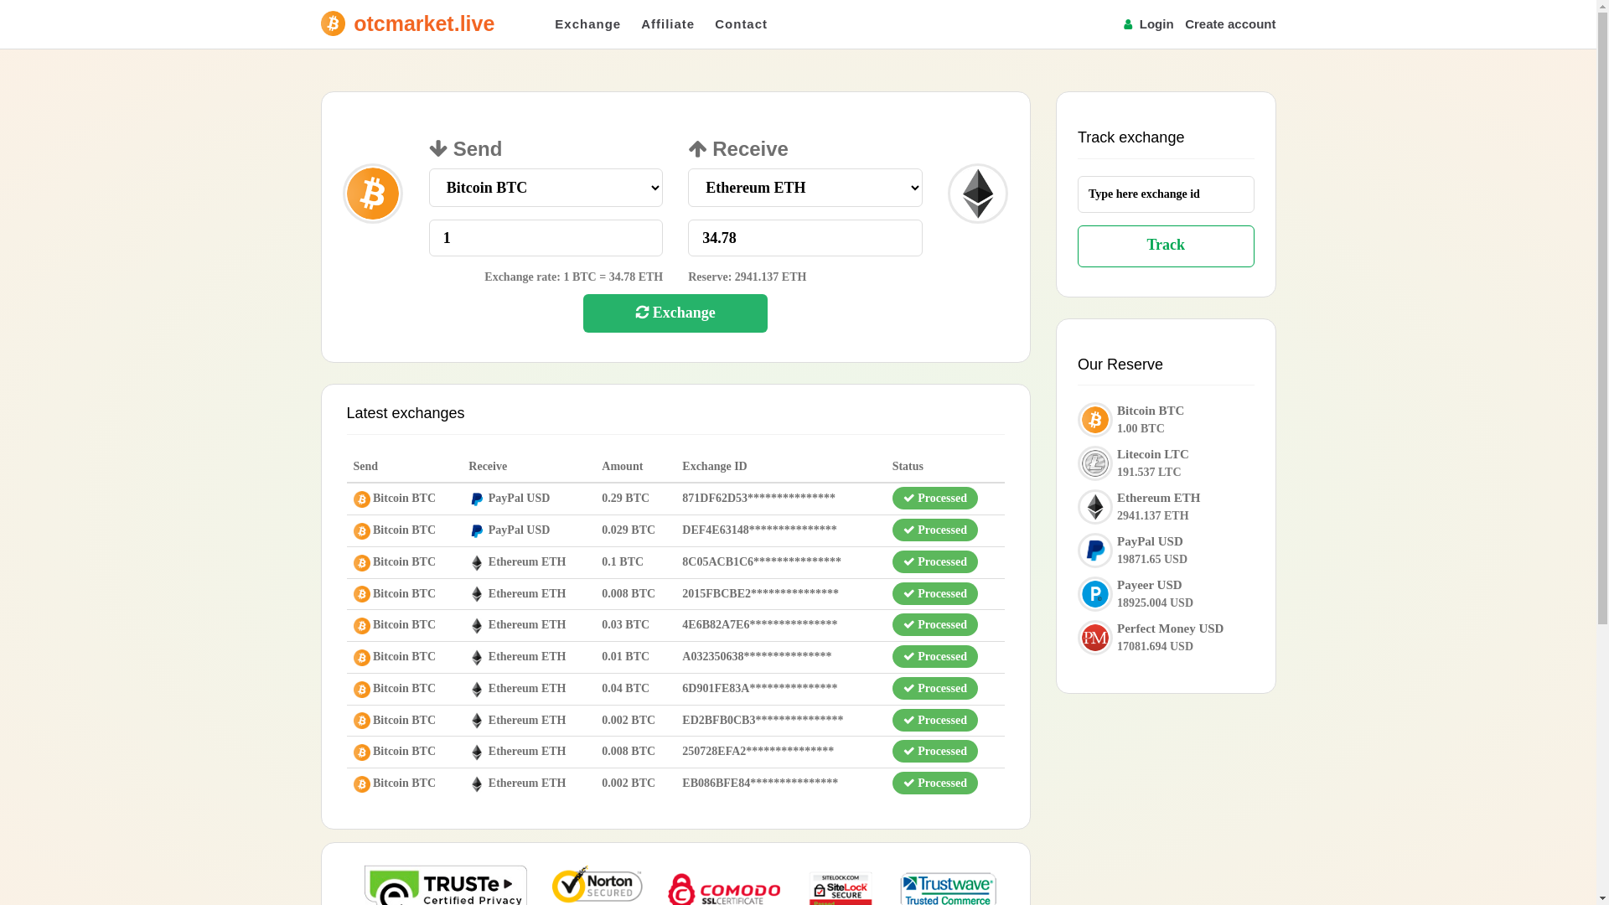Image resolution: width=1609 pixels, height=905 pixels.
Task: Click the Ethereum ETH reserve icon
Action: pos(1095,507)
